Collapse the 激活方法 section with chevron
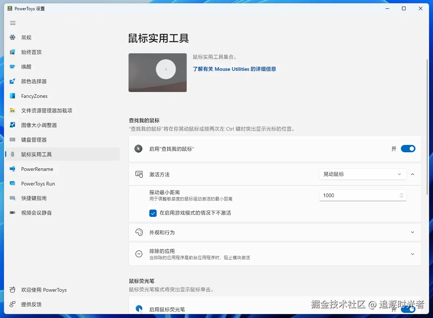This screenshot has width=433, height=318. point(413,174)
